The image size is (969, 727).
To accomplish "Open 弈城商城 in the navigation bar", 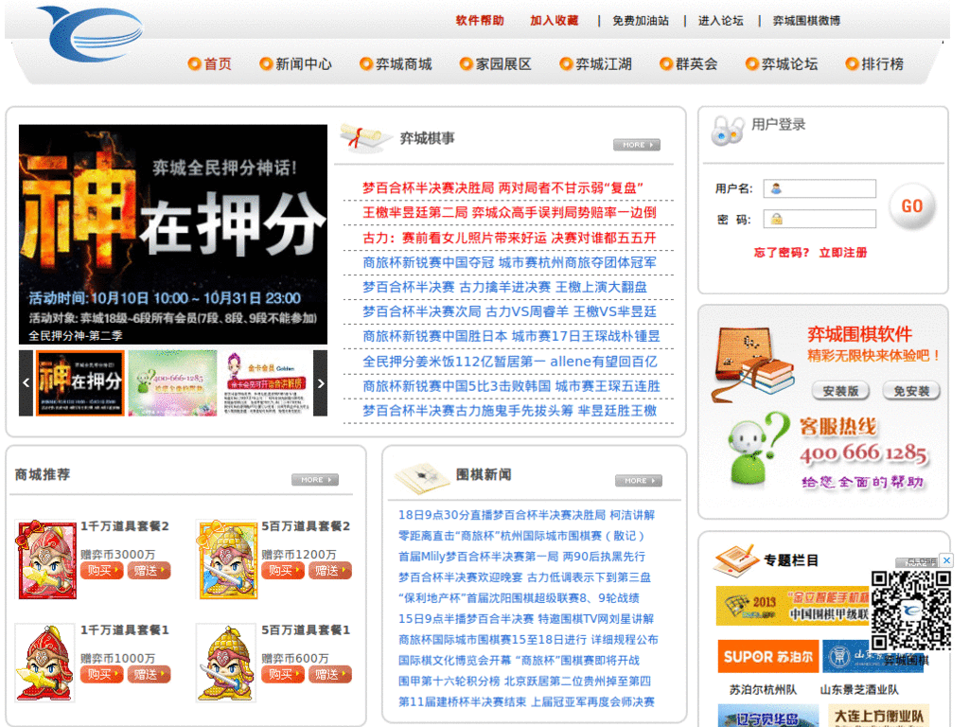I will point(396,64).
